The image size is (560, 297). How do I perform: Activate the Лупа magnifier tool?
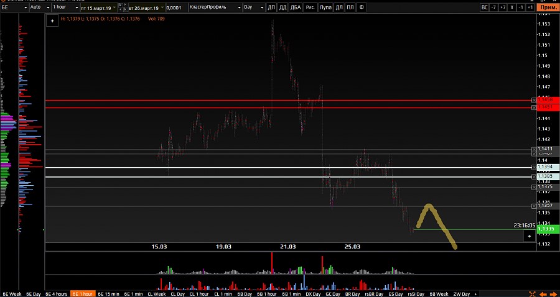coord(325,7)
